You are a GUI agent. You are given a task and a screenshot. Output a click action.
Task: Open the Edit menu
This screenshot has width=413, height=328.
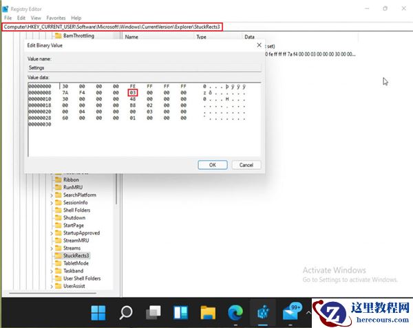[21, 18]
